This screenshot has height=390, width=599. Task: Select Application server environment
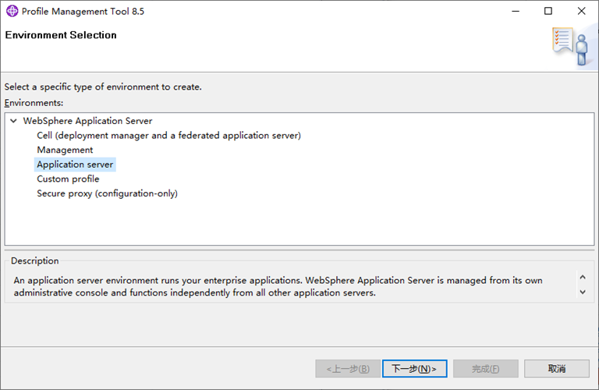coord(75,165)
